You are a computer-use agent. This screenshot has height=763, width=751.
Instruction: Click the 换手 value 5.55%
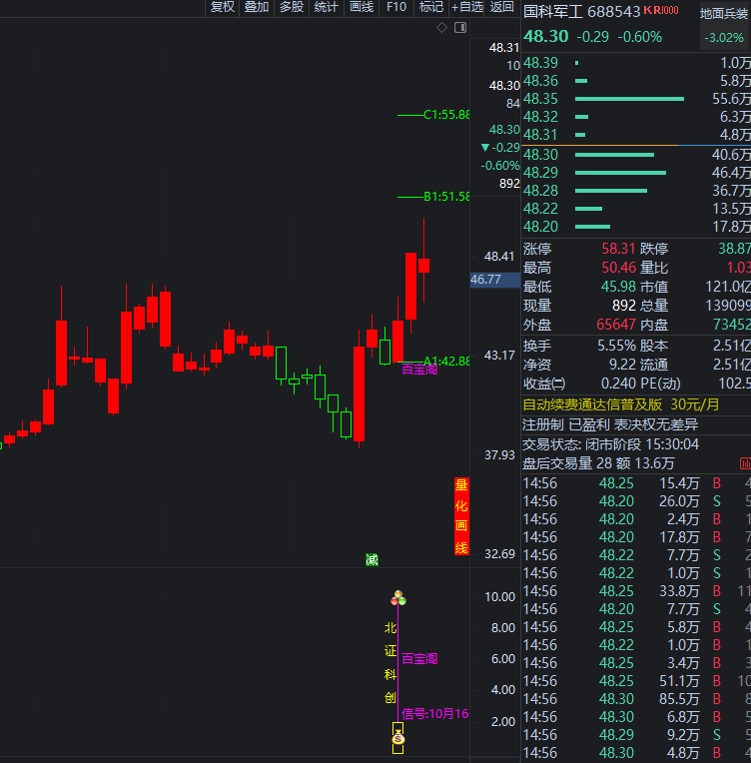616,346
